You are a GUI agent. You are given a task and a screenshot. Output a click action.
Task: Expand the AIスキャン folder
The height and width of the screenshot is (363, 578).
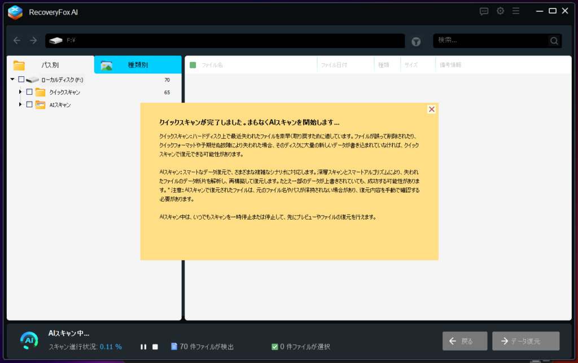tap(20, 104)
